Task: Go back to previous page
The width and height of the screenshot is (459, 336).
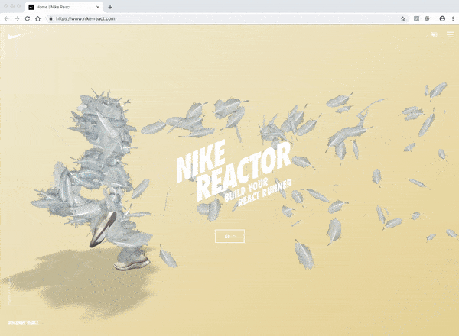Action: (7, 18)
